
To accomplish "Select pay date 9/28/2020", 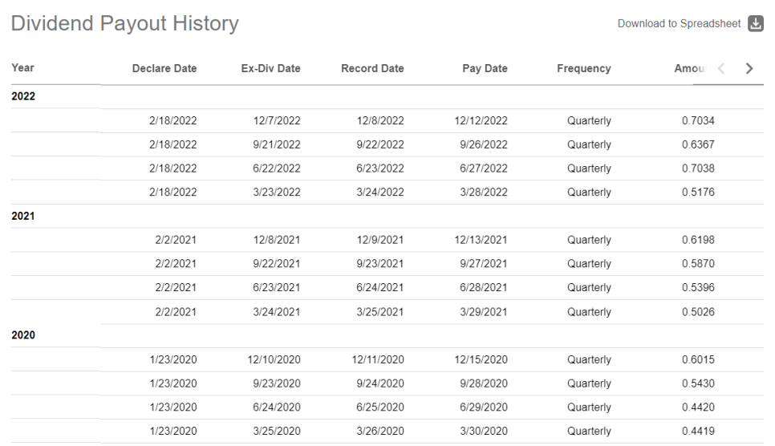I will tap(484, 383).
